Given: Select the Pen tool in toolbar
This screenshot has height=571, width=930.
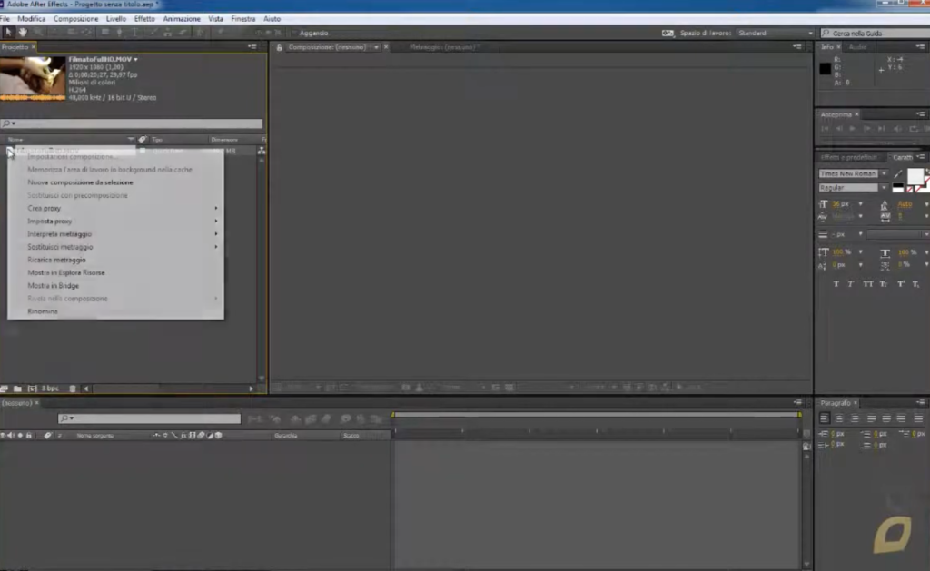Looking at the screenshot, I should click(120, 32).
